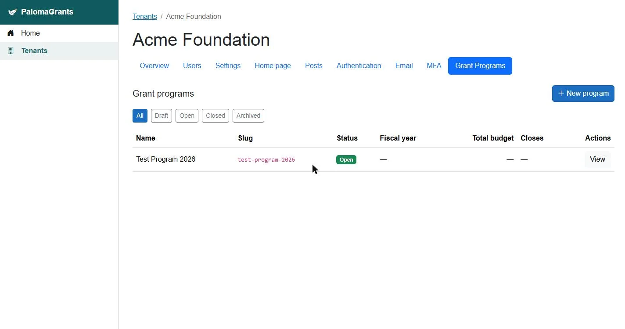Open the Email tab
Screen dimensions: 625x329
[404, 66]
